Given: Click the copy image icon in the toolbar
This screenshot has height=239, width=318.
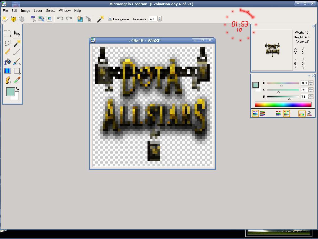Looking at the screenshot, I should (x=41, y=19).
